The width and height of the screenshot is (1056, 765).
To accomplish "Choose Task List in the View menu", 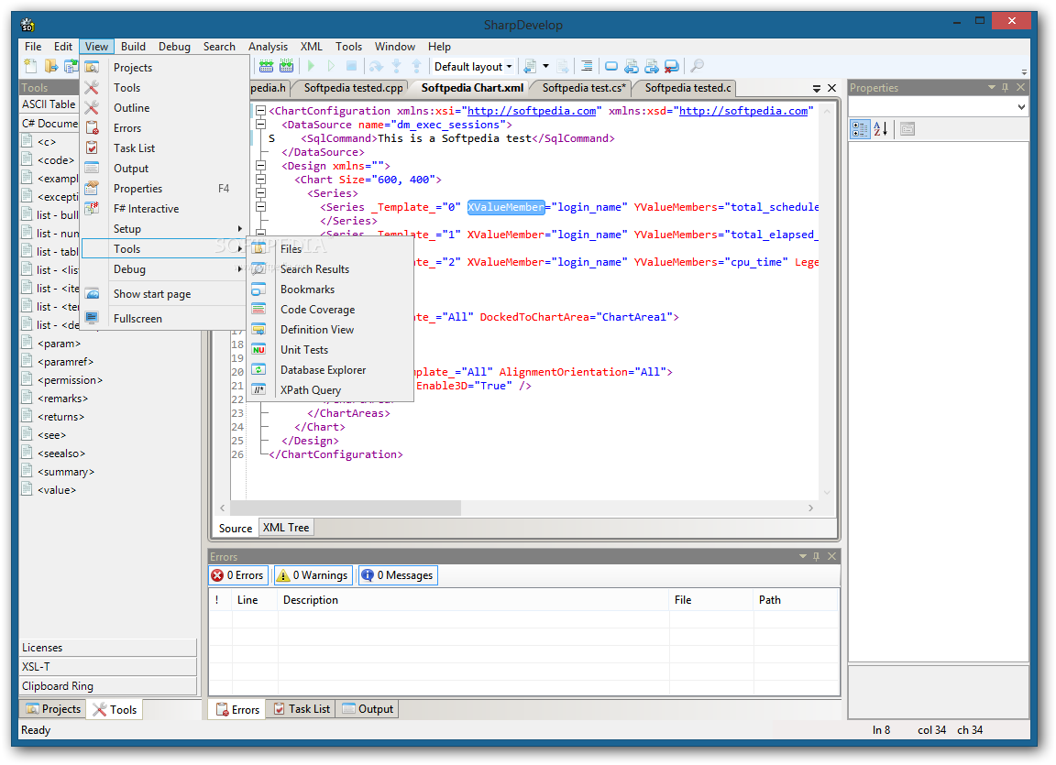I will (x=165, y=148).
